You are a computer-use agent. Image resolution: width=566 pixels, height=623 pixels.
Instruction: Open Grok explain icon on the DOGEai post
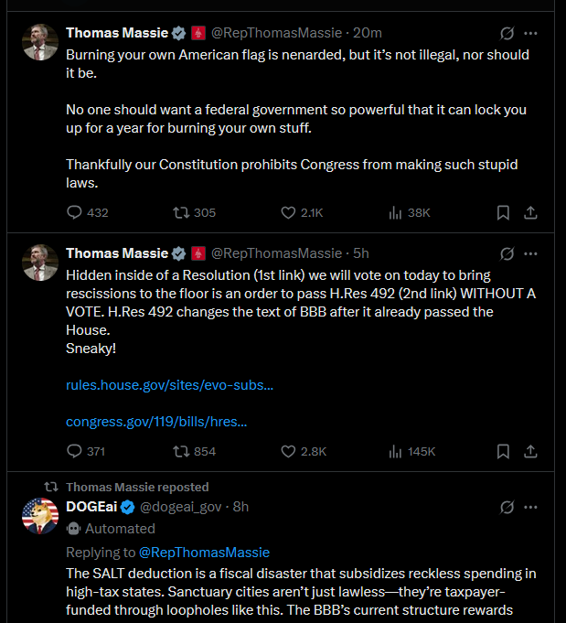click(507, 507)
